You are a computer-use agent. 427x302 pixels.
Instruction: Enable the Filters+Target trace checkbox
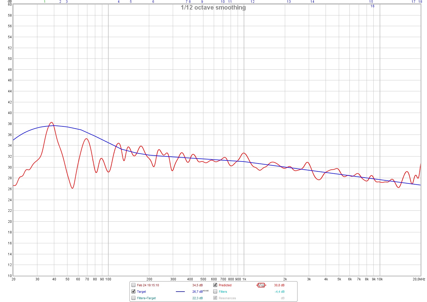133,298
